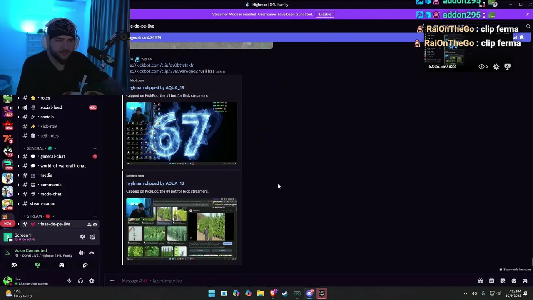Screen dimensions: 533x300
Task: Open the green hedge clip thumbnail
Action: 182,229
